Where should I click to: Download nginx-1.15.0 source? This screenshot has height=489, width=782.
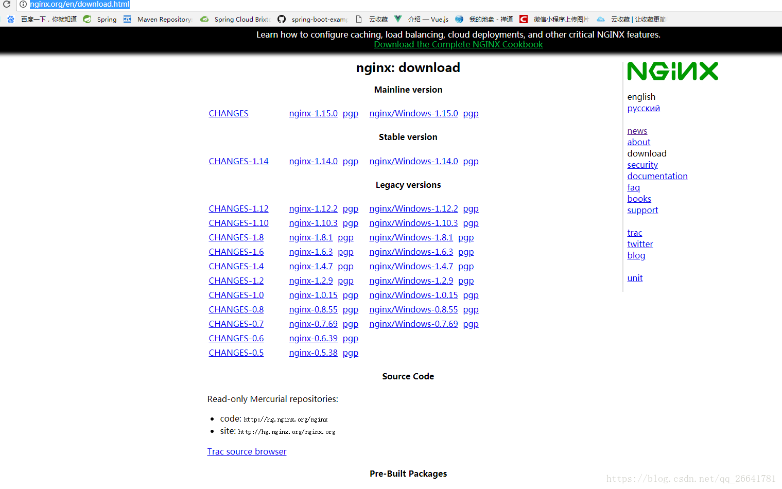(314, 113)
